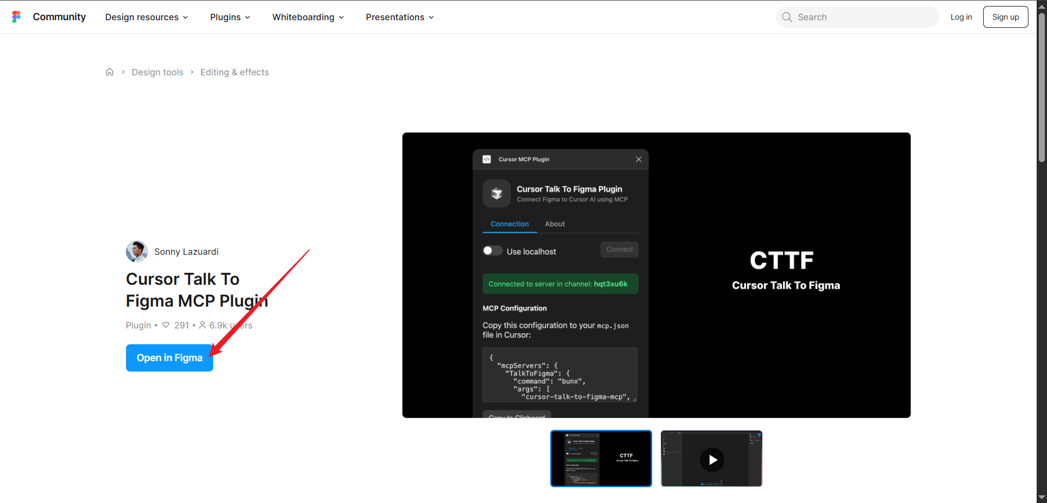Open the Community home link
Screen dimensions: 1047x503
tap(59, 17)
